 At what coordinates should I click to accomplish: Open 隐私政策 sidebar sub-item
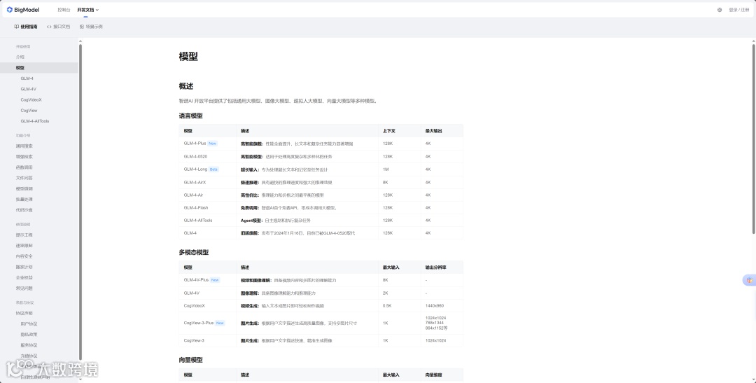pos(29,334)
